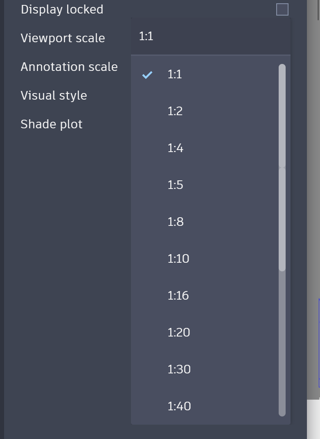
Task: Click the blue checkmark beside 1:1
Action: [x=147, y=75]
